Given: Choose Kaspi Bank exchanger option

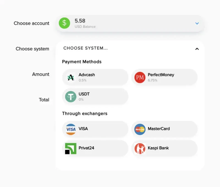Looking at the screenshot, I should (x=164, y=148).
